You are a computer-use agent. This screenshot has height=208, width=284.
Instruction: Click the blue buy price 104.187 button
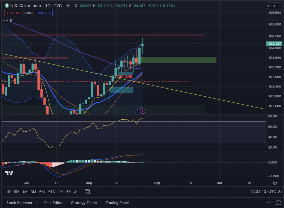click(44, 13)
